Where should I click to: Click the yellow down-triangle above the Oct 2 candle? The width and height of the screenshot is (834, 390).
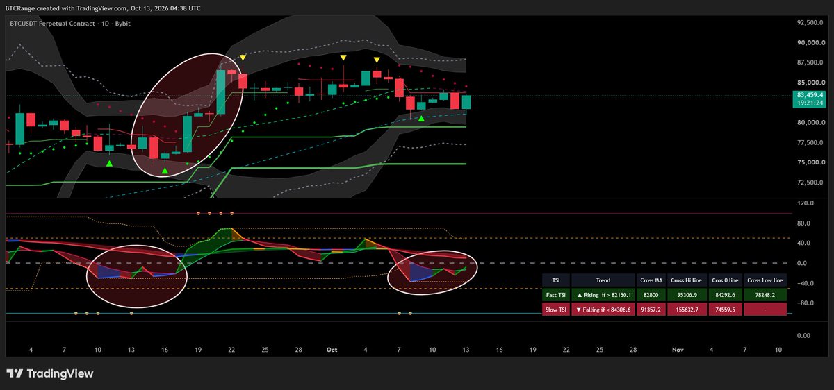[343, 58]
